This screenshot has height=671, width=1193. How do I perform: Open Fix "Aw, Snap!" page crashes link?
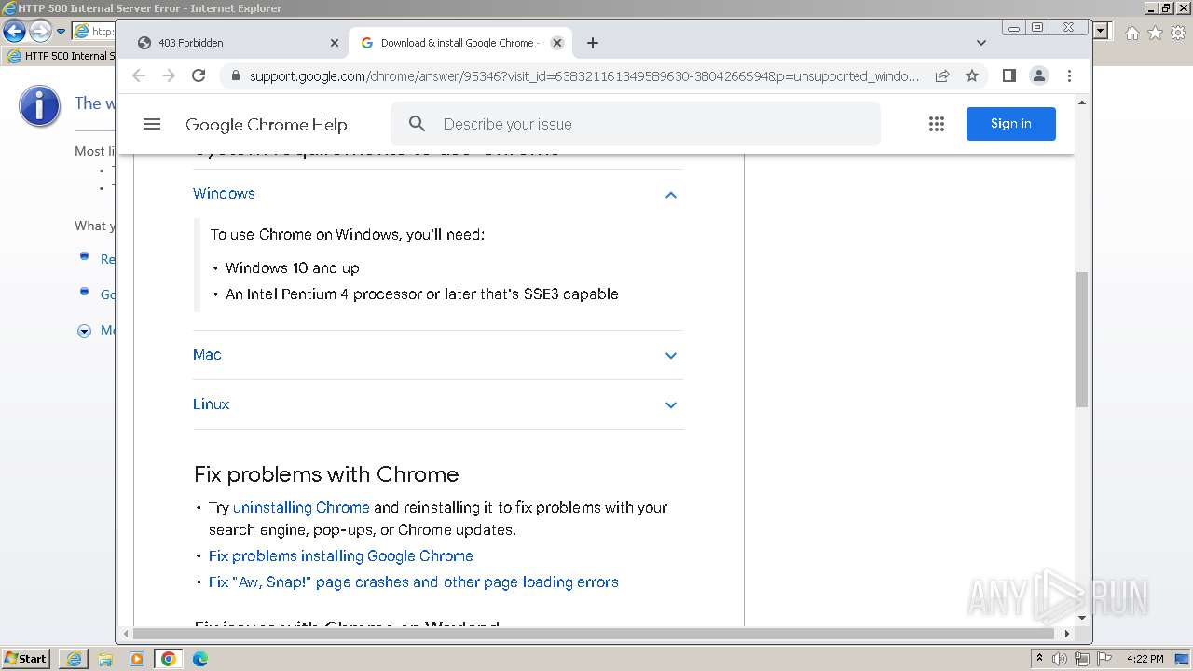414,582
